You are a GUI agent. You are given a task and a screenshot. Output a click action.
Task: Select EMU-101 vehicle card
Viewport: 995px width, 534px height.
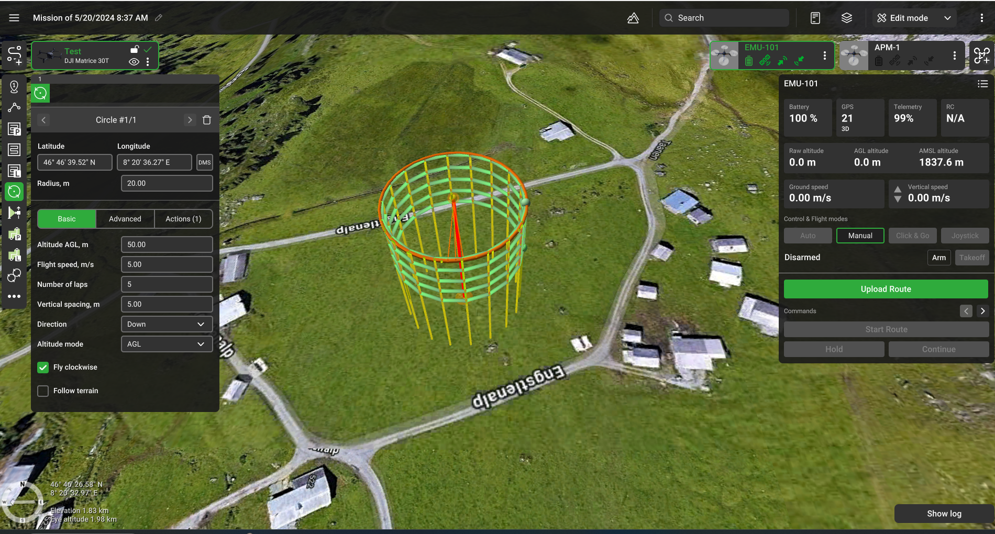772,55
